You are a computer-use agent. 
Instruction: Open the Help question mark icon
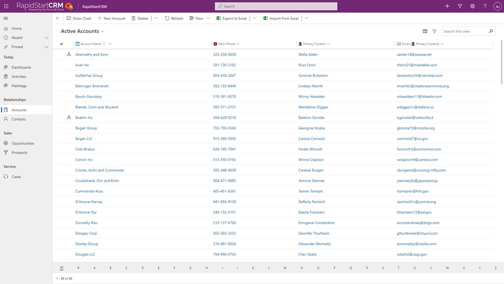click(x=485, y=6)
